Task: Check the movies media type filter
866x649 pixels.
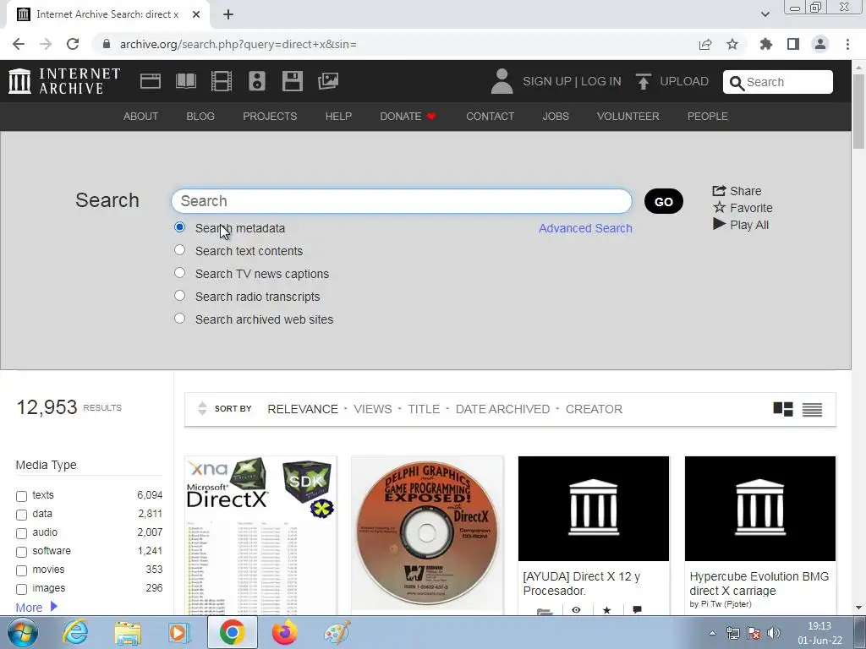Action: pyautogui.click(x=21, y=570)
